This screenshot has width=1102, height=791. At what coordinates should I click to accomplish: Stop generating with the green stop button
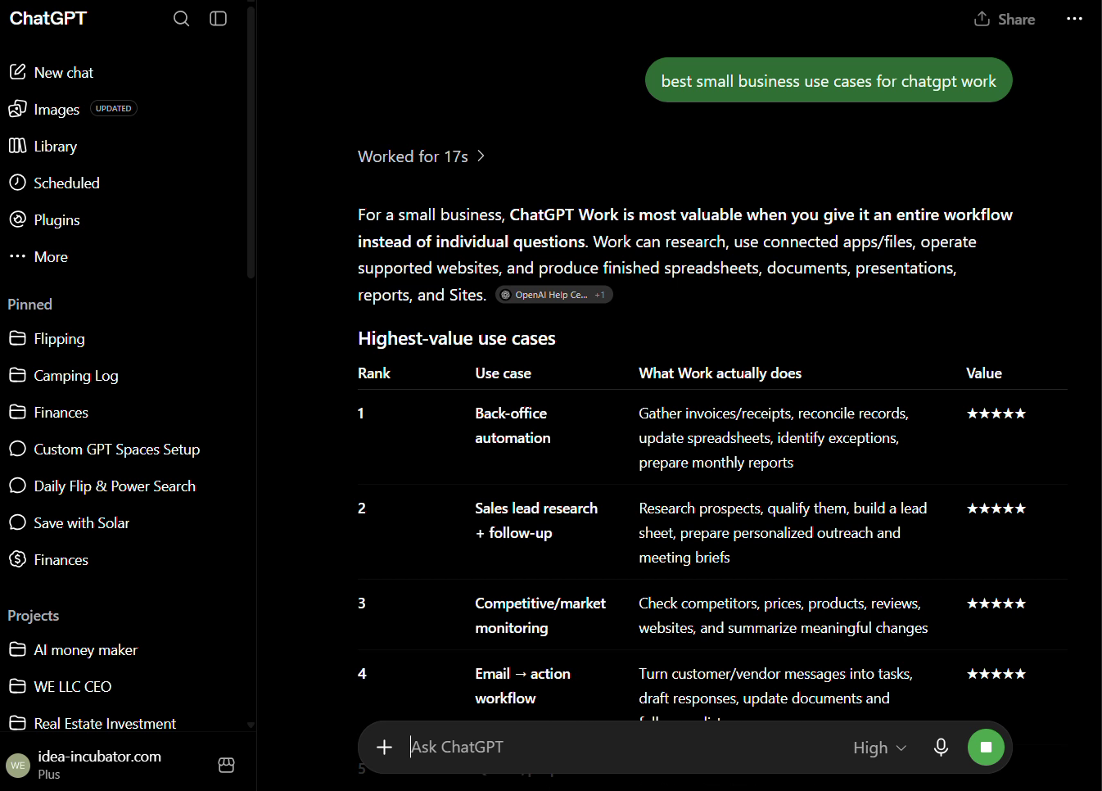click(986, 747)
